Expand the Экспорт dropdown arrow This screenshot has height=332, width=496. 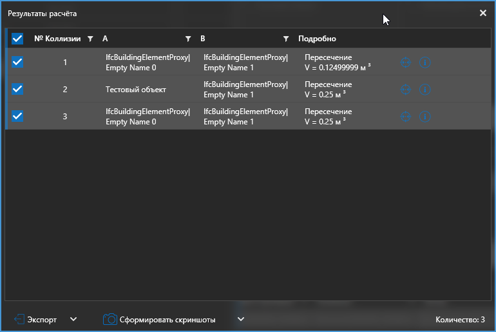pyautogui.click(x=73, y=319)
